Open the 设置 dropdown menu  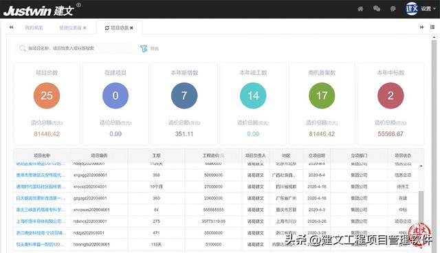point(428,9)
